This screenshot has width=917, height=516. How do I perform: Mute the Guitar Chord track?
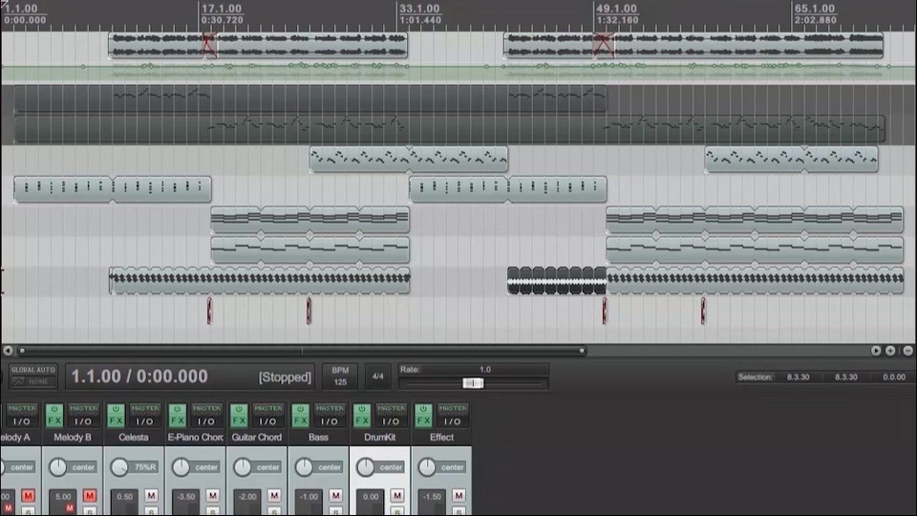[x=274, y=496]
